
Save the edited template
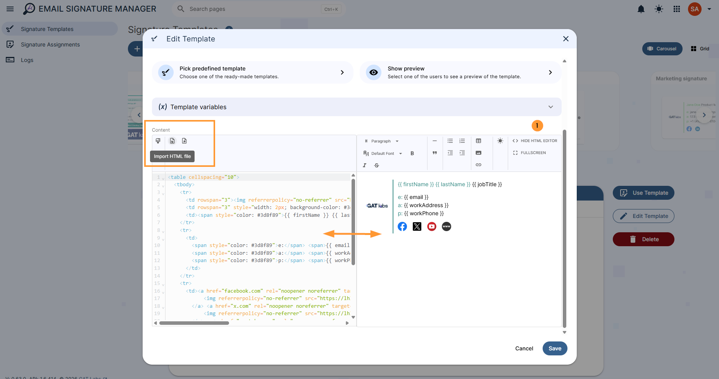point(555,348)
